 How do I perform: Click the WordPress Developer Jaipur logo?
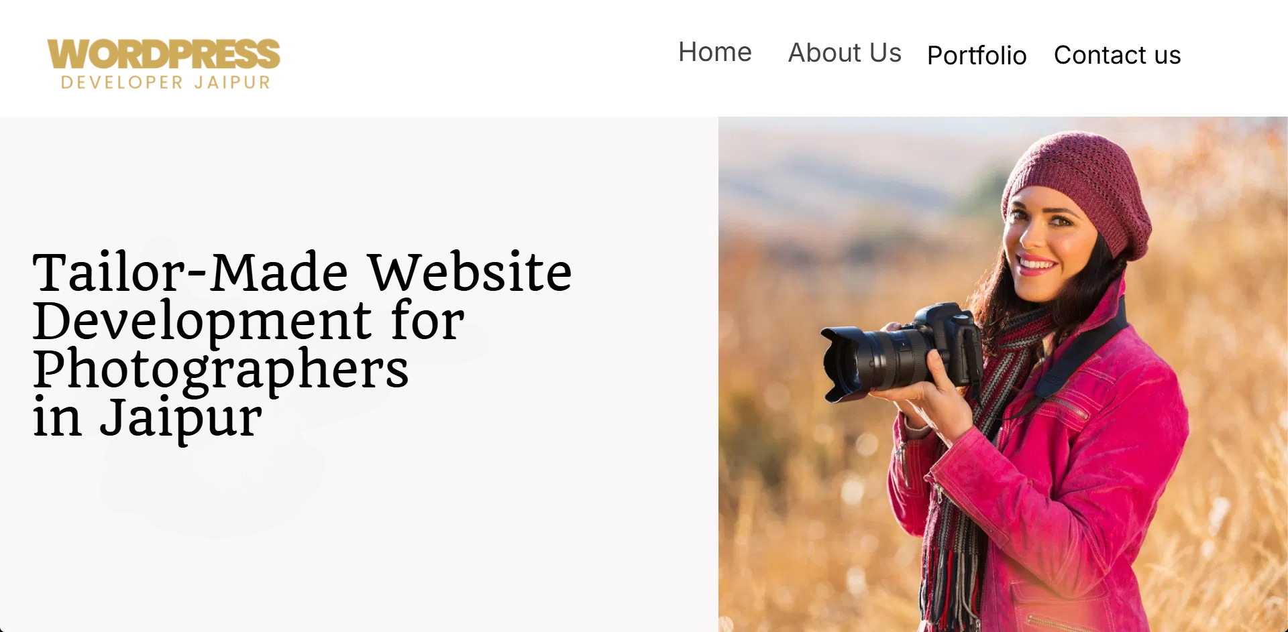coord(164,64)
